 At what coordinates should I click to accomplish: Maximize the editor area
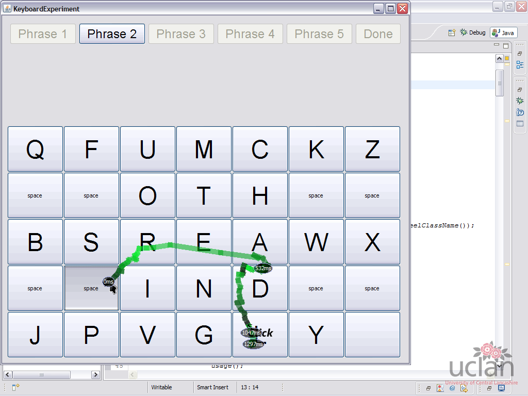pos(506,45)
